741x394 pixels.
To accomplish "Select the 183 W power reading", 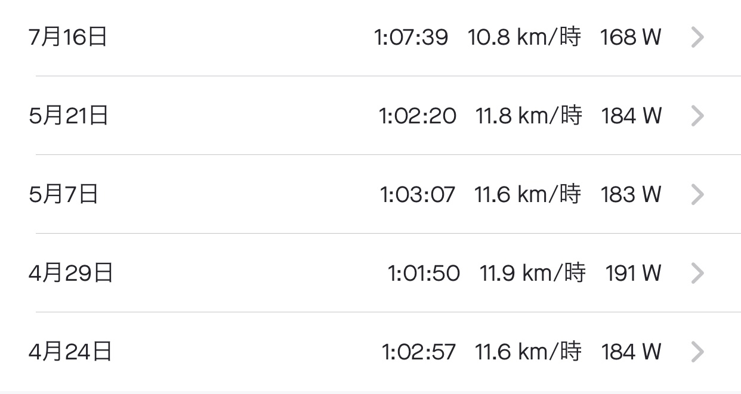I will [x=631, y=194].
